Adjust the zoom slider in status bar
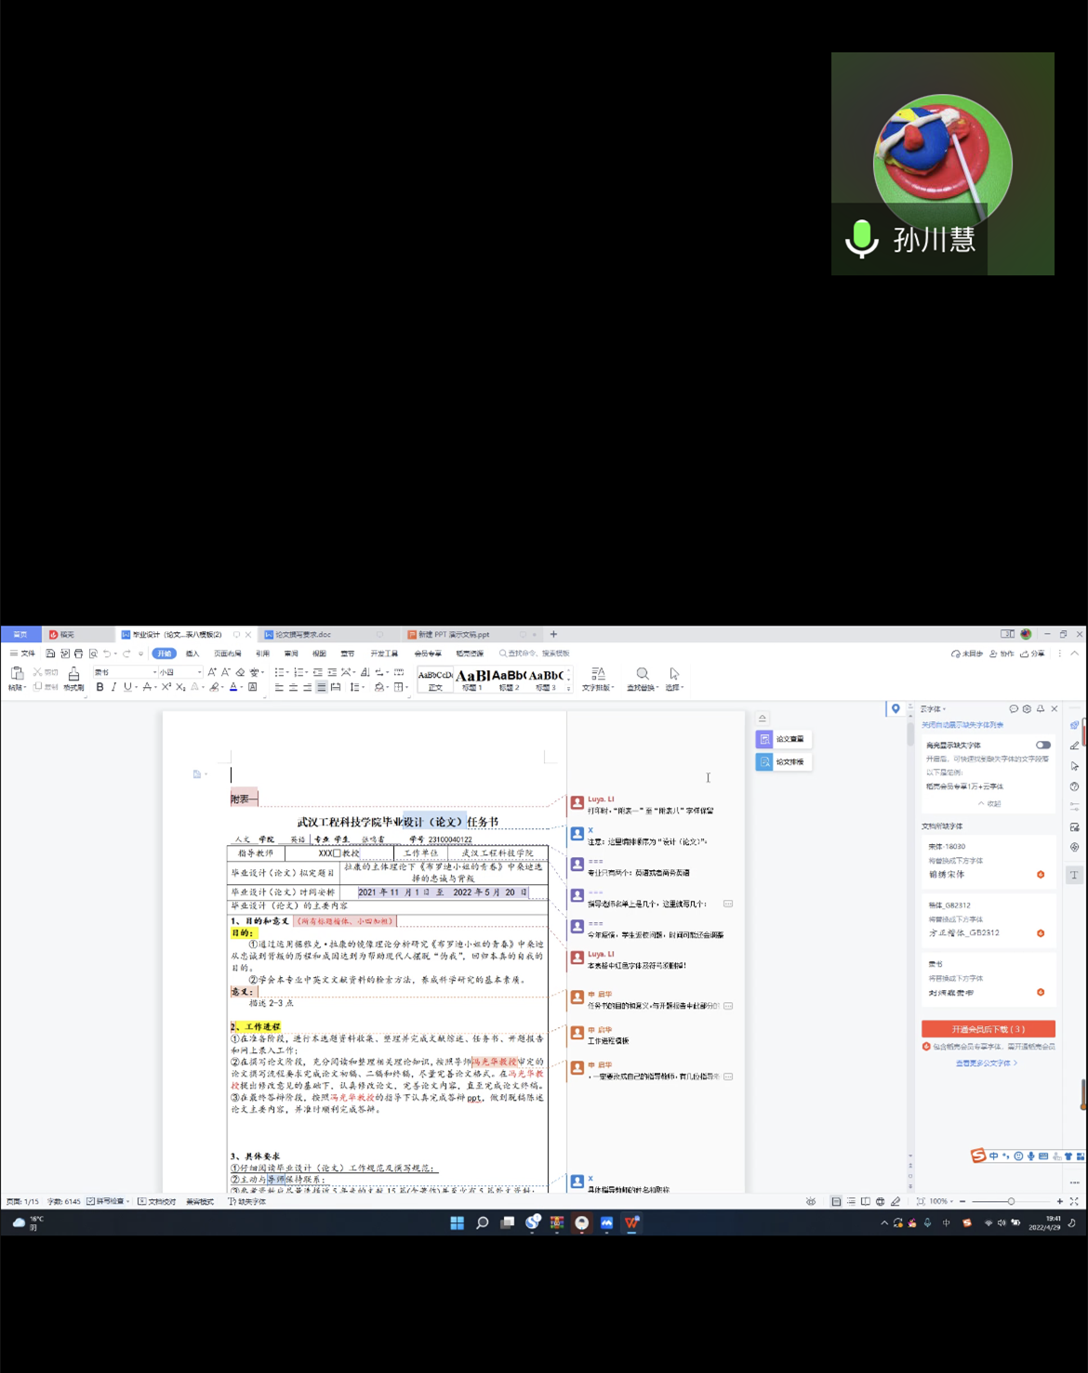This screenshot has height=1373, width=1088. pyautogui.click(x=1011, y=1201)
